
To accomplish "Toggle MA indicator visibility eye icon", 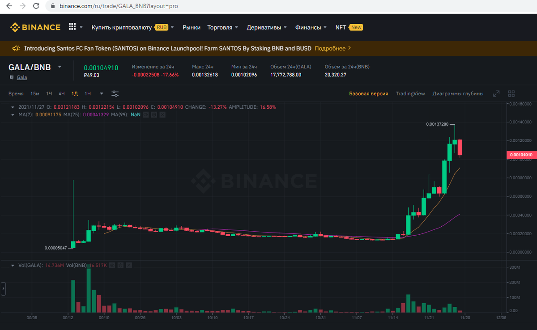I will point(145,115).
